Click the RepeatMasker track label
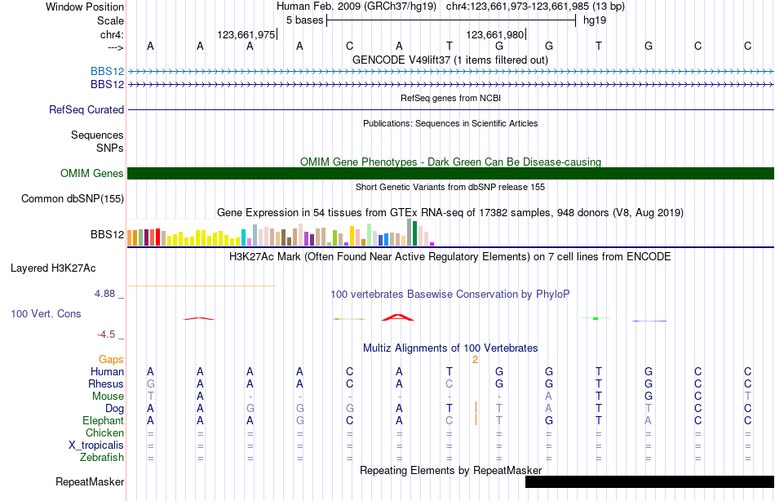Screen dimensions: 775x501 tap(90, 482)
